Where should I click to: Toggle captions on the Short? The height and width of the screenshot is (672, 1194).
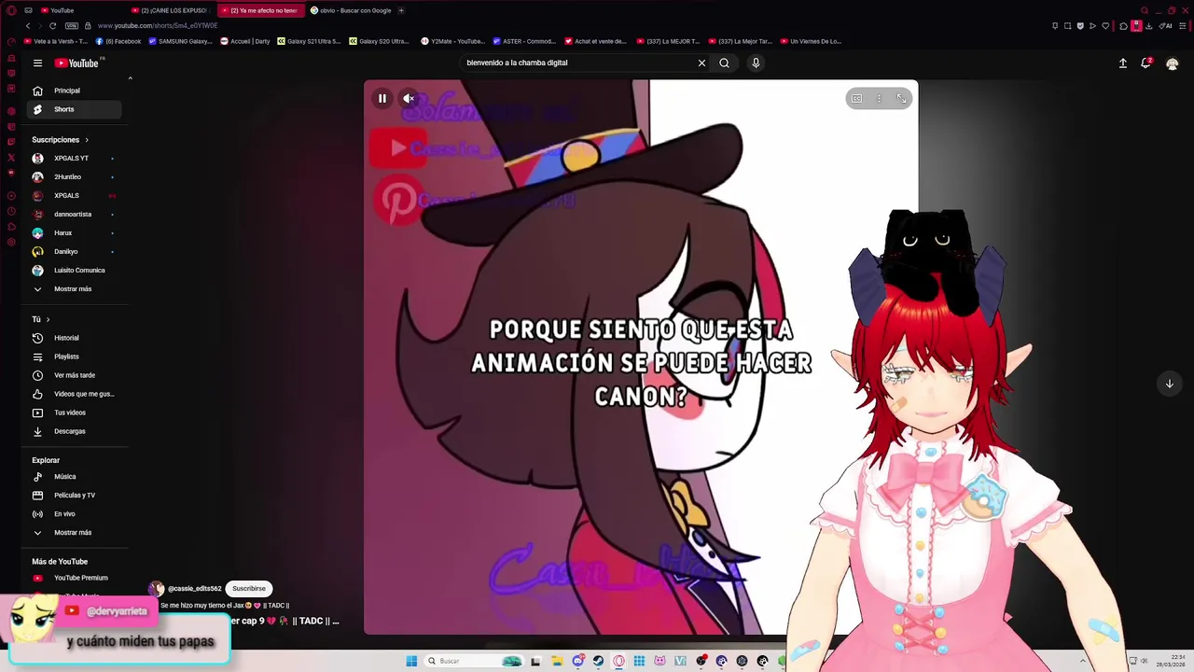856,98
